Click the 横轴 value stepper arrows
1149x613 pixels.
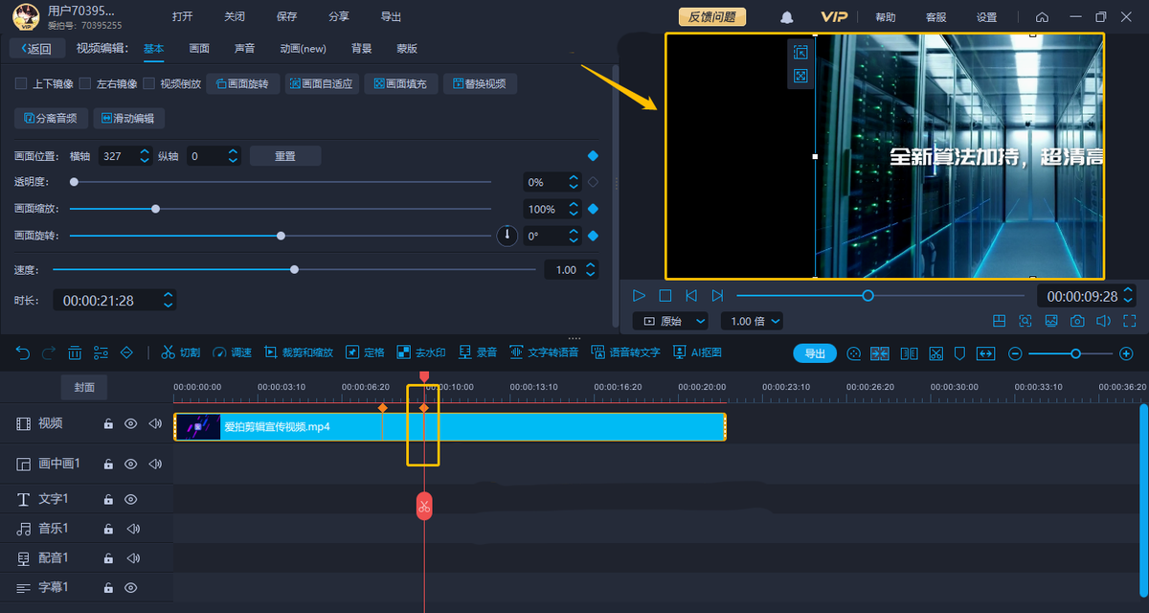coord(145,156)
